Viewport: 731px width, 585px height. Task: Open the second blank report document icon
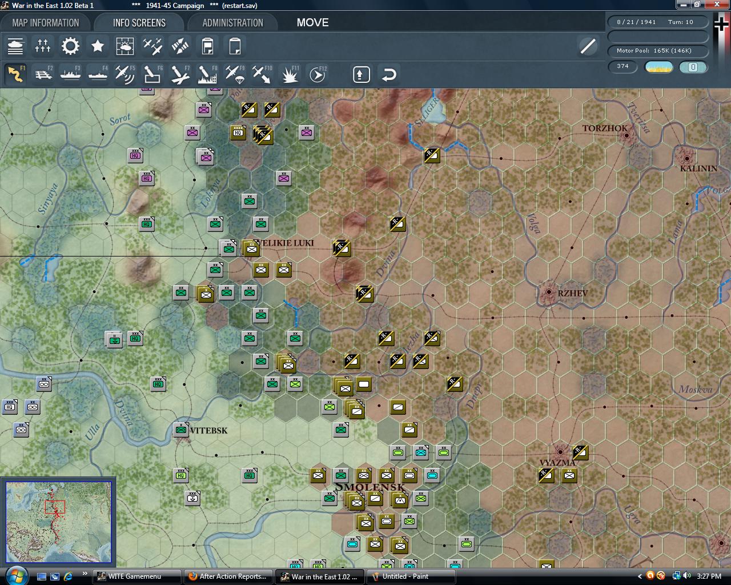point(235,46)
